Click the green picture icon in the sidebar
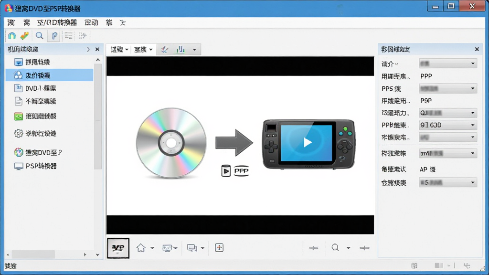 click(19, 116)
